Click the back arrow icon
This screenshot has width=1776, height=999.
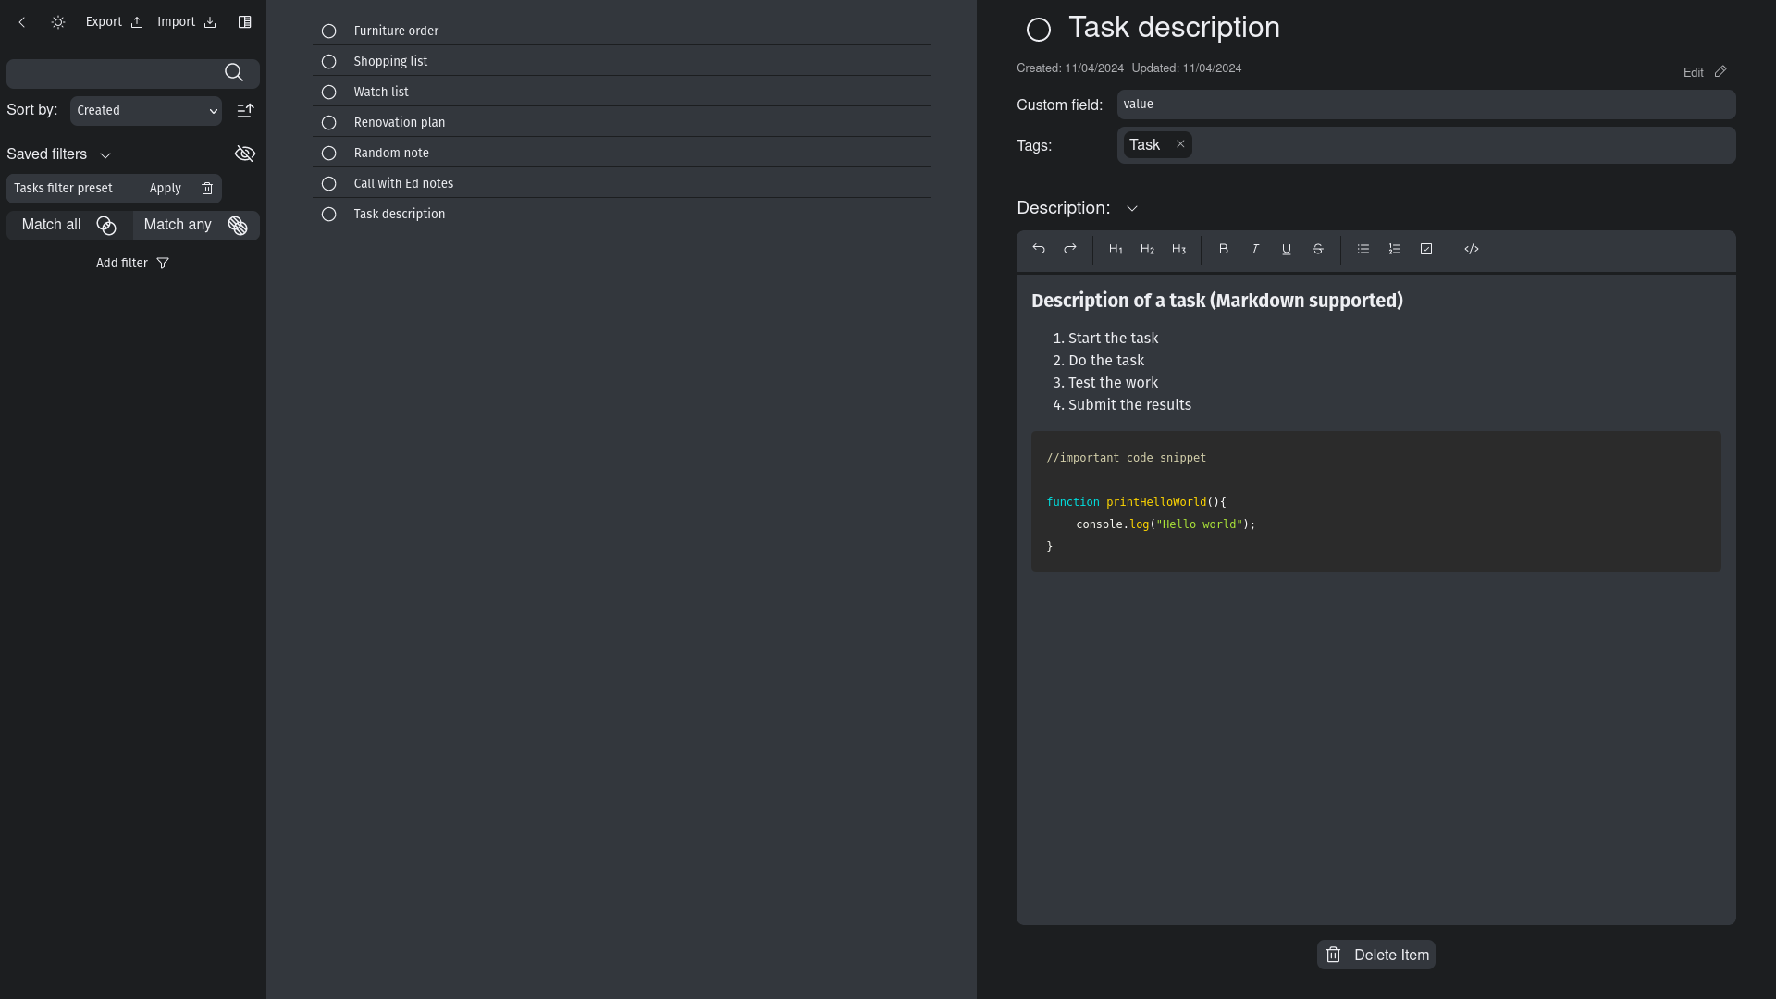tap(22, 22)
